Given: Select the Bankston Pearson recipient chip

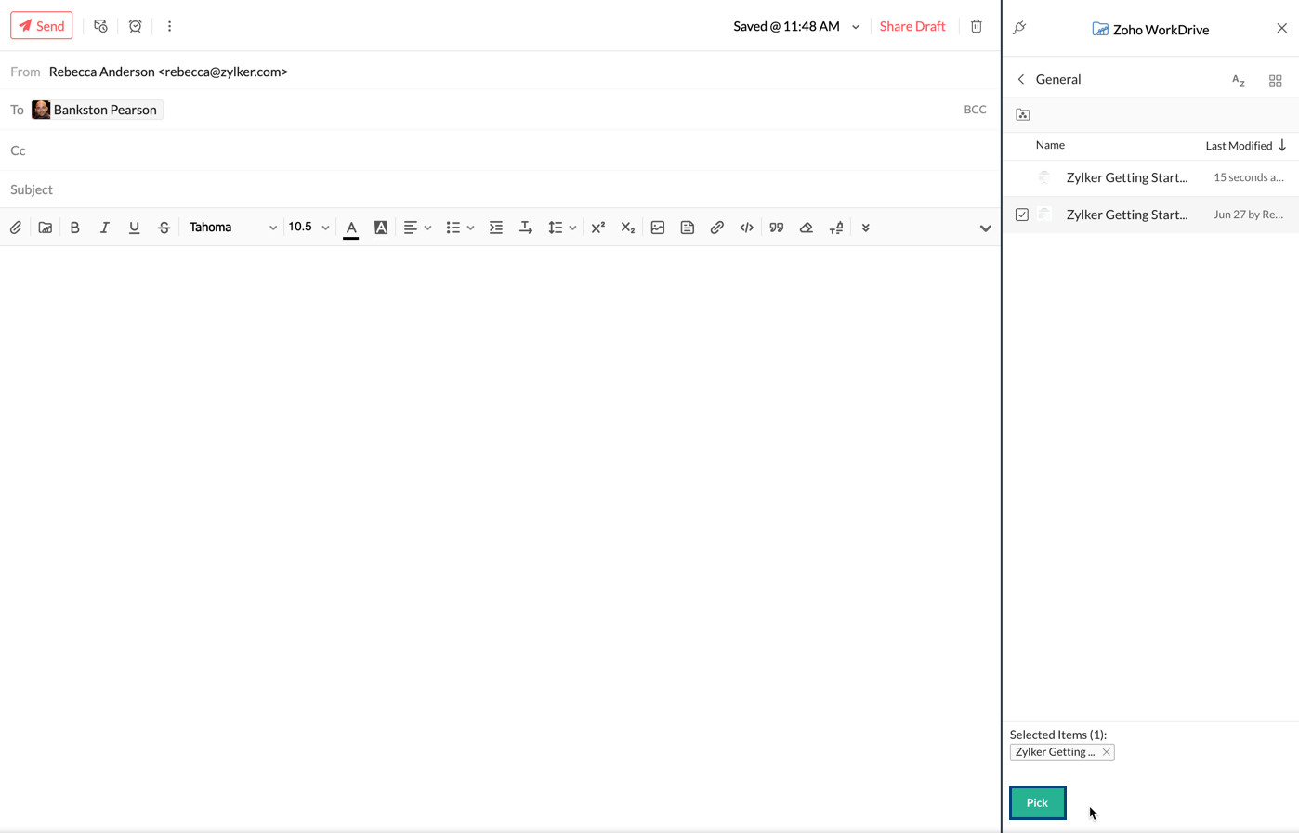Looking at the screenshot, I should (98, 110).
